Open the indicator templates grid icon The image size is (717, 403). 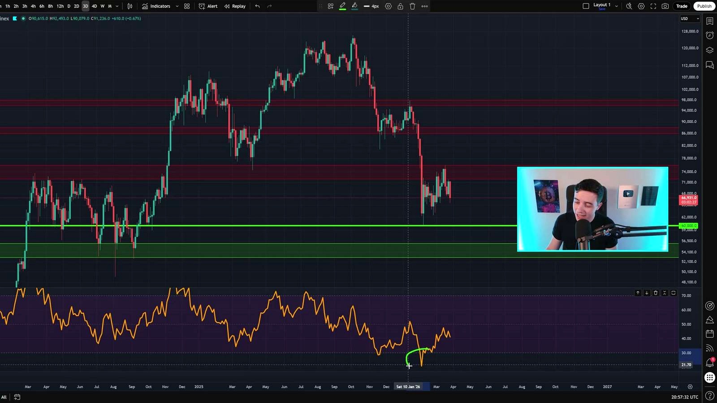click(187, 6)
